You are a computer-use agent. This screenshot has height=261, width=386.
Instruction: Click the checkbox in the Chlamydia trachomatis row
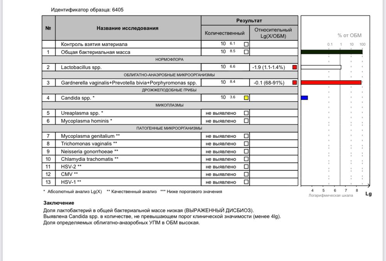pos(246,159)
